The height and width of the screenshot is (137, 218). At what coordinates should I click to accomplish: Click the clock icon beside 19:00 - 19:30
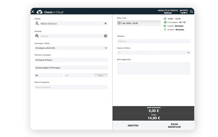point(165,19)
